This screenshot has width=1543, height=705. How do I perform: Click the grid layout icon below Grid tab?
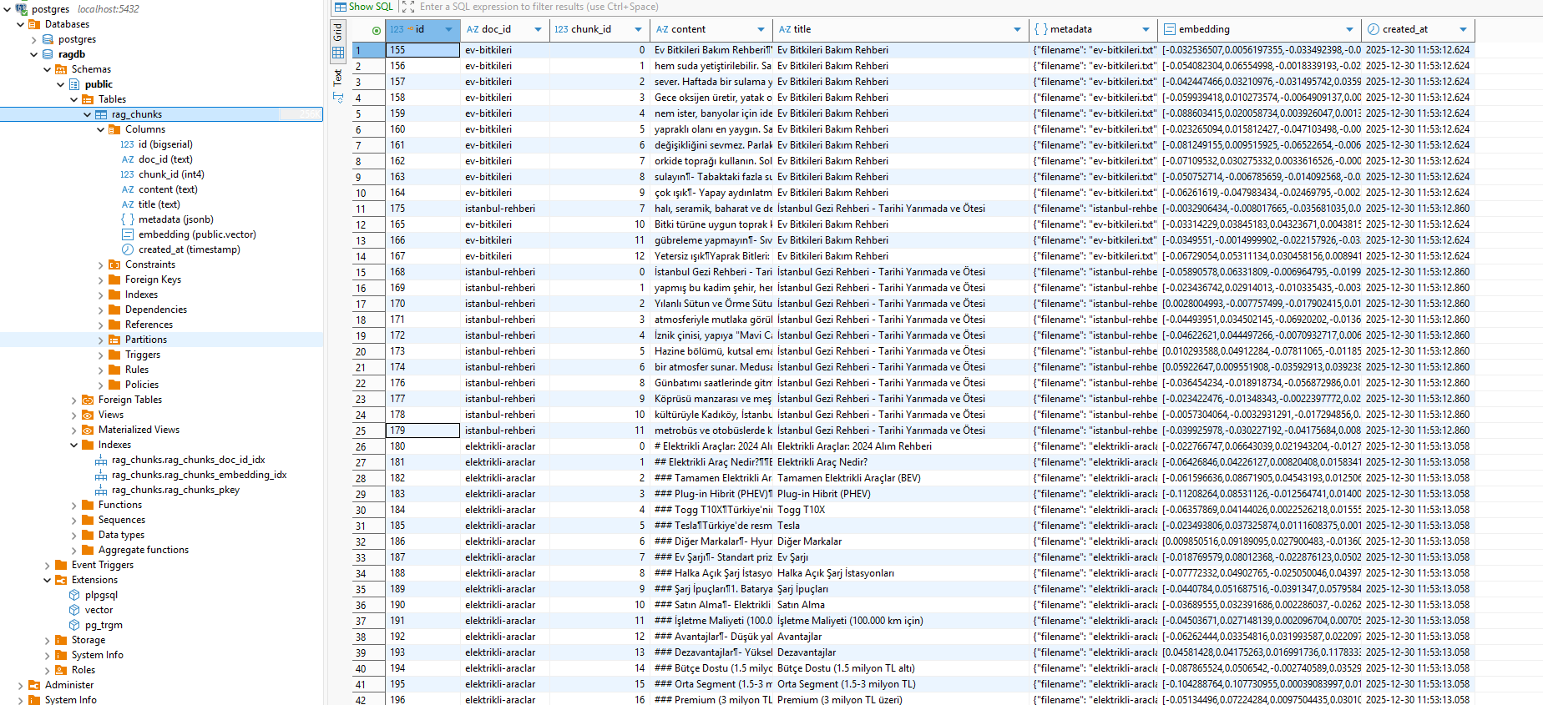pyautogui.click(x=338, y=53)
